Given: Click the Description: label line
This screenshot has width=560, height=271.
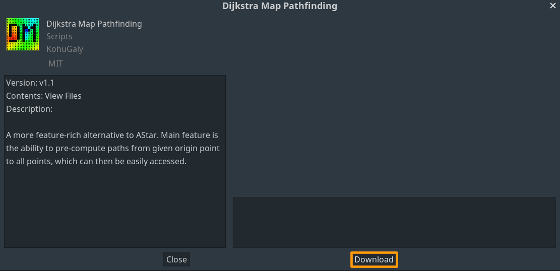Looking at the screenshot, I should pyautogui.click(x=29, y=109).
